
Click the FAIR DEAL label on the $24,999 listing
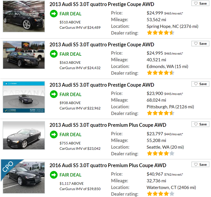70,14
